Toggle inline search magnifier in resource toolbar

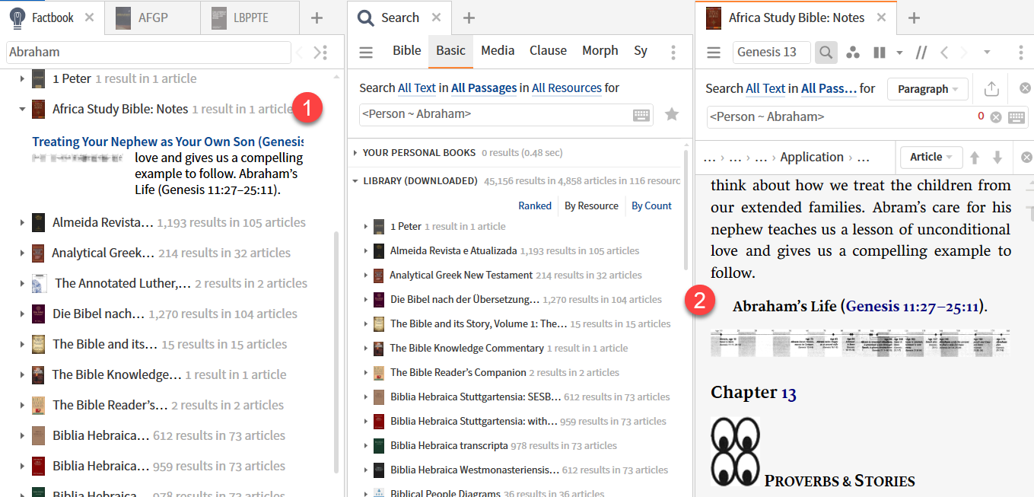coord(825,52)
